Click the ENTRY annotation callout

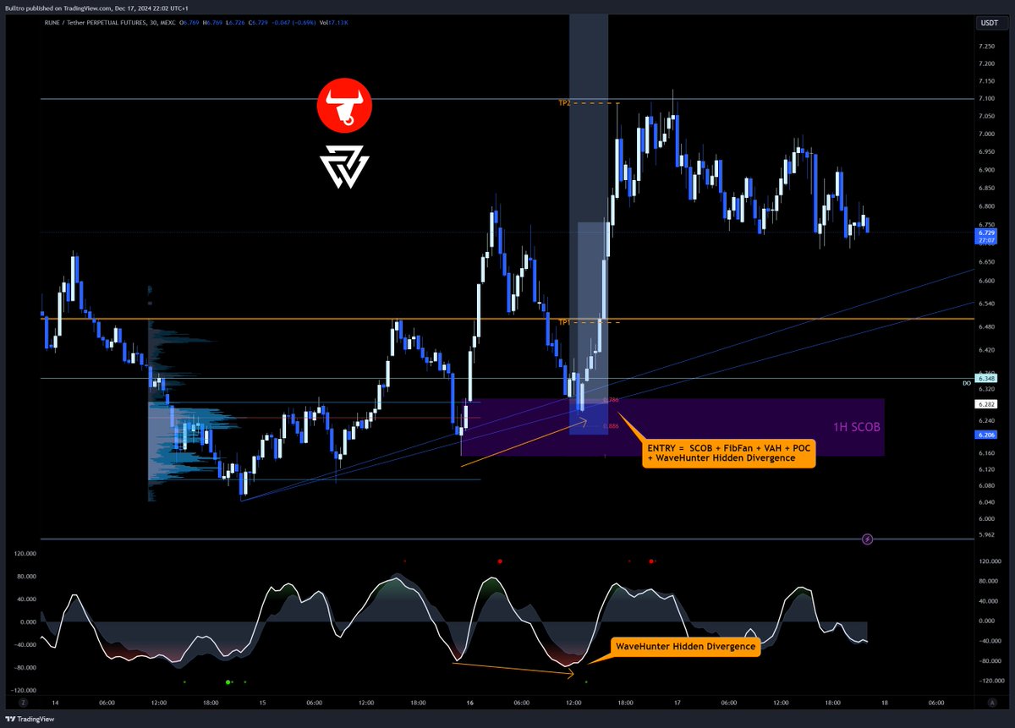click(727, 454)
